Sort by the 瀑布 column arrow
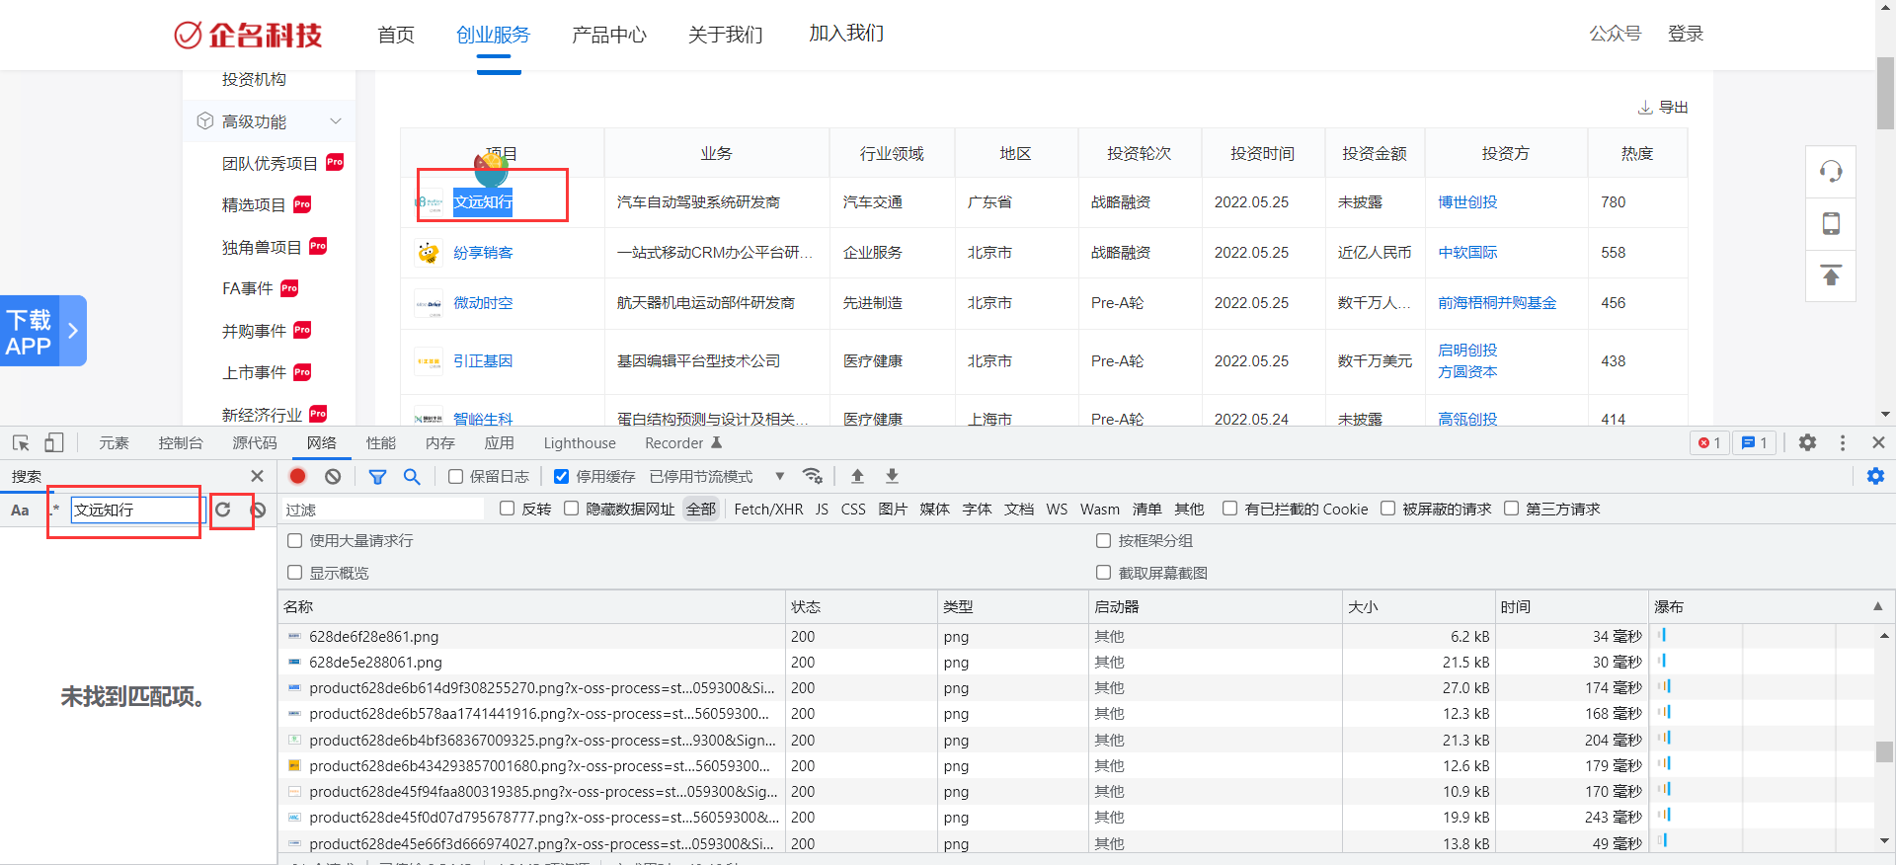The image size is (1896, 865). (1877, 606)
